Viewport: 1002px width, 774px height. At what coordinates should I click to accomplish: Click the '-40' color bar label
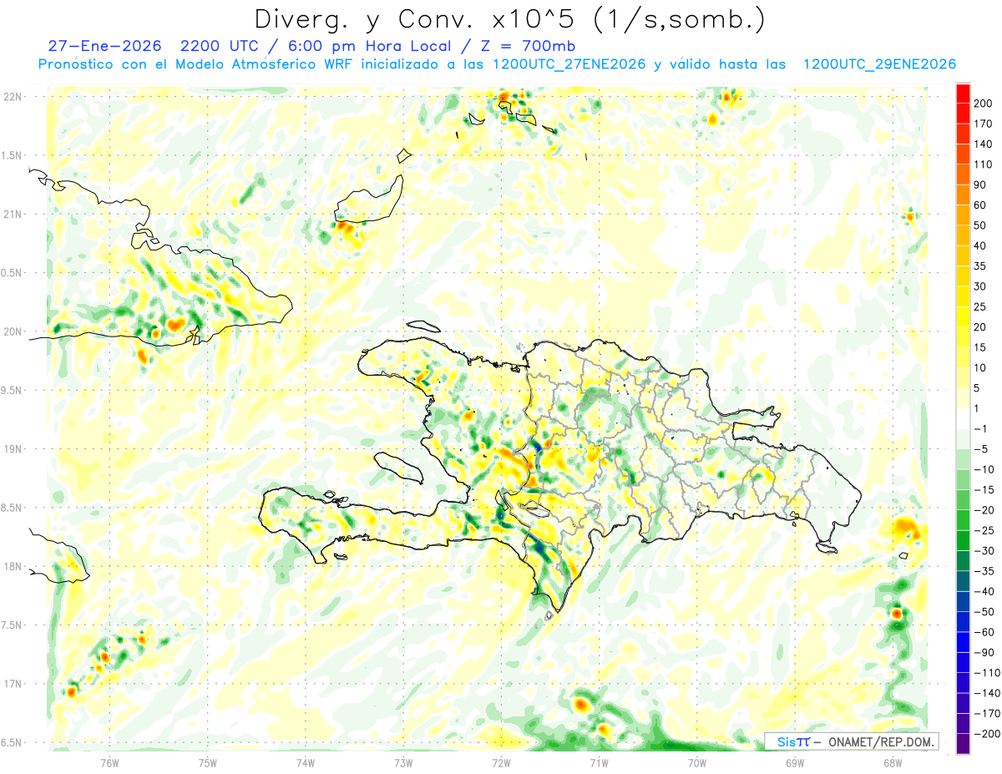pos(985,591)
